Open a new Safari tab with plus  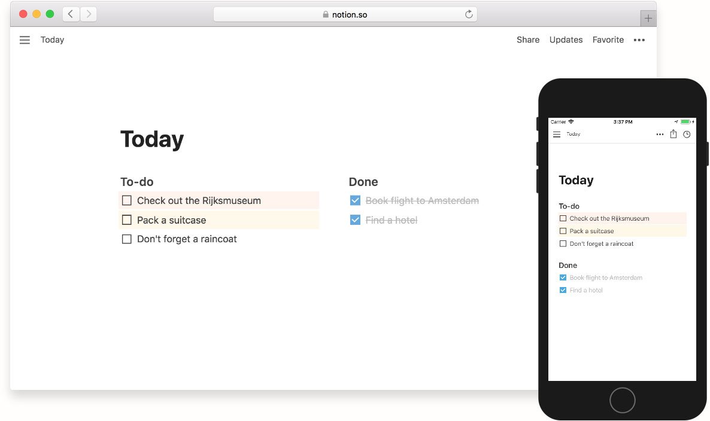click(x=648, y=18)
